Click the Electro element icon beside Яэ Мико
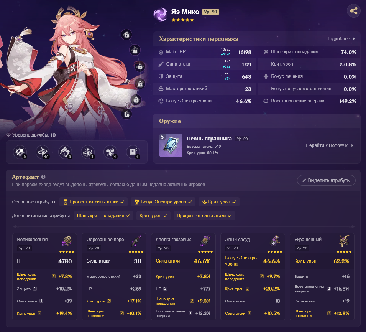 click(160, 15)
